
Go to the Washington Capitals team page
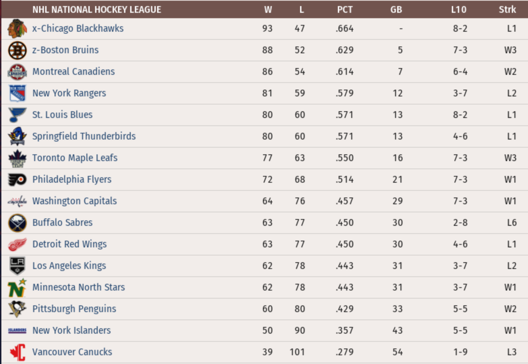tap(75, 201)
